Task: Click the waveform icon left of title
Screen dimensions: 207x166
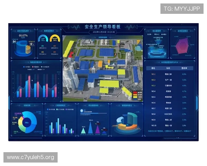Action: 75,27
